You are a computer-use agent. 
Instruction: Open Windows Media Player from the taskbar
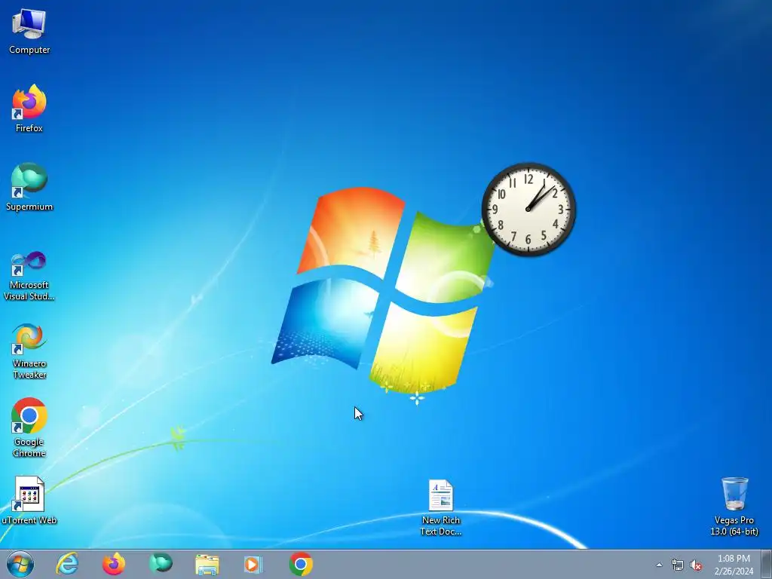(x=253, y=564)
